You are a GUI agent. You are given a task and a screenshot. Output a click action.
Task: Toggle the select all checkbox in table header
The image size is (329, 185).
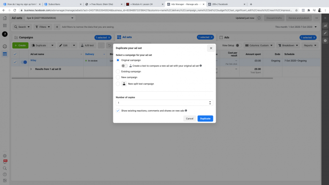point(15,54)
